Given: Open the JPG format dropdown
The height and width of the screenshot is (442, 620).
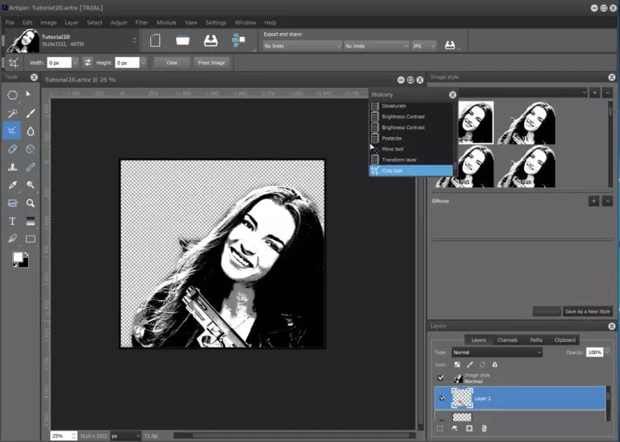Looking at the screenshot, I should coord(424,46).
